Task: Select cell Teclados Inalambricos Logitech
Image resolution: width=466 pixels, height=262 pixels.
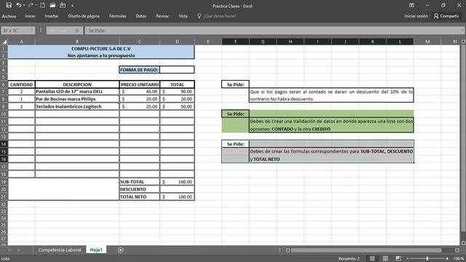Action: [77, 106]
